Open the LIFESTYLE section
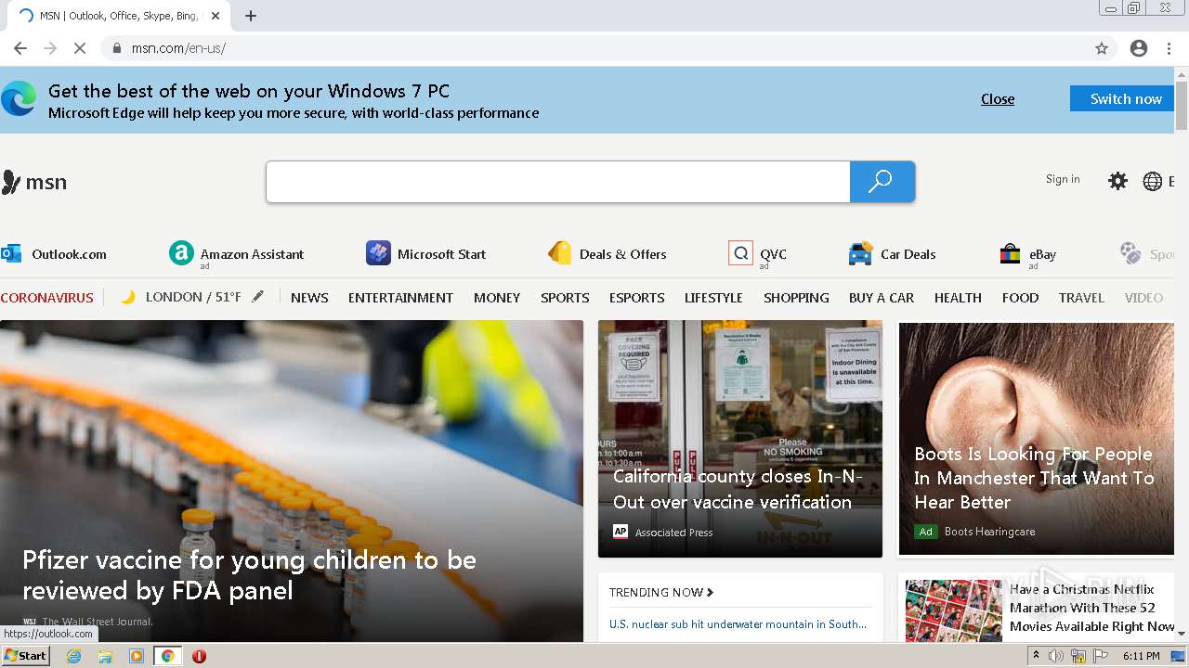This screenshot has height=668, width=1189. tap(713, 298)
